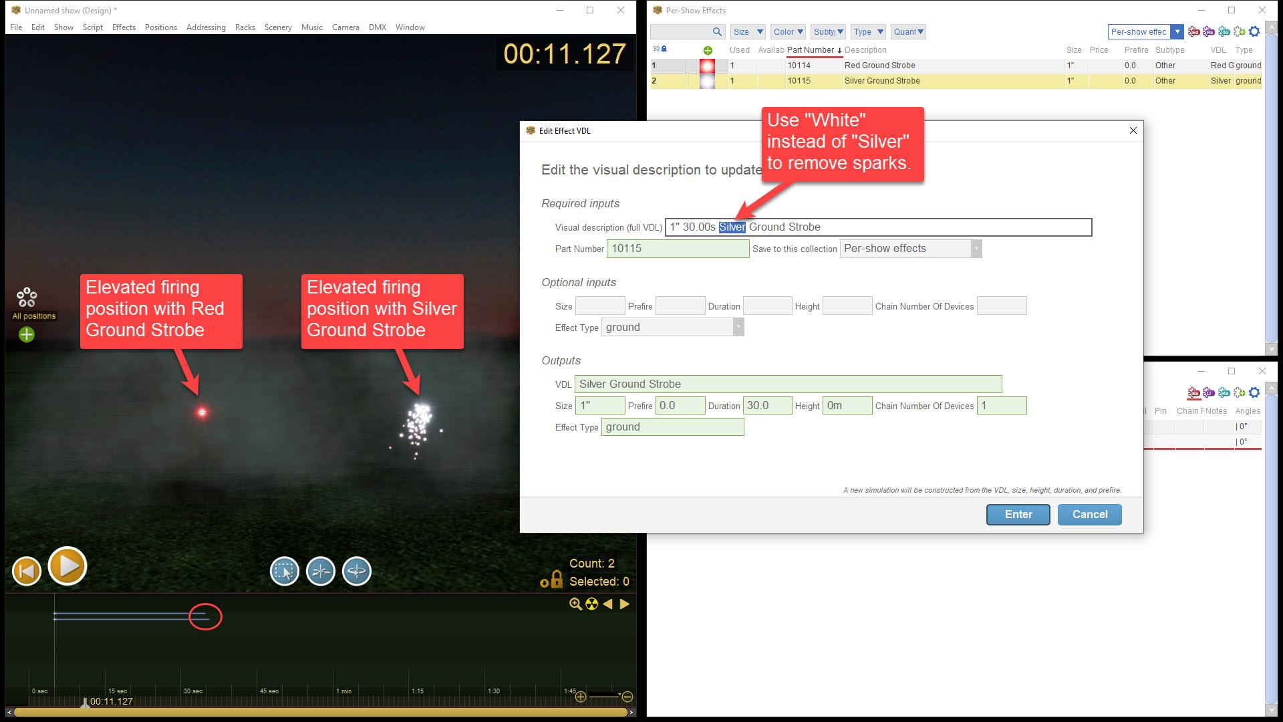Screen dimensions: 1283x722
Task: Click the Cancel button
Action: (x=1089, y=514)
